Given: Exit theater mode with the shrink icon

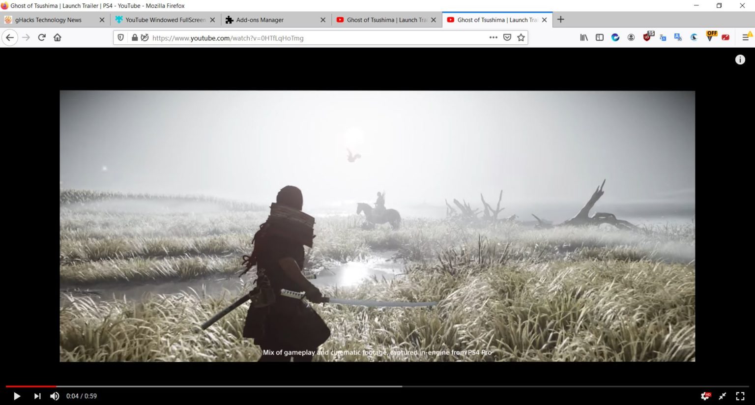Looking at the screenshot, I should [723, 396].
